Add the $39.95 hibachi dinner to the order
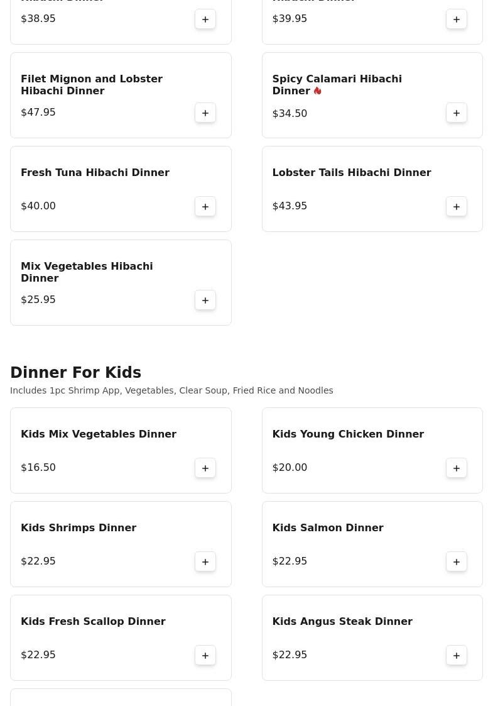The width and height of the screenshot is (493, 706). 456,19
